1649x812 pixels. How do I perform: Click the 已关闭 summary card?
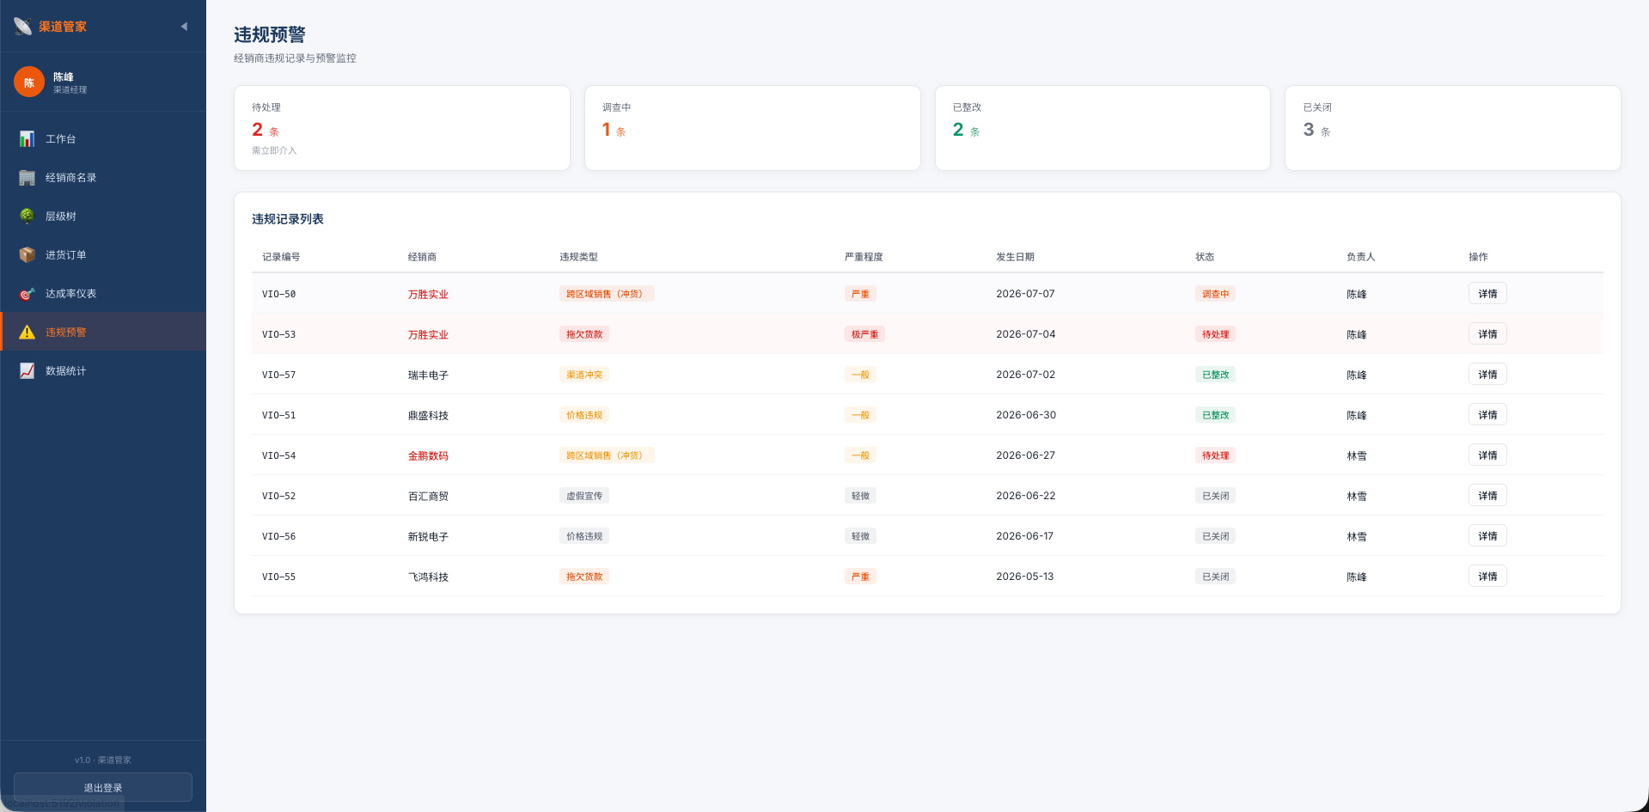[1453, 128]
